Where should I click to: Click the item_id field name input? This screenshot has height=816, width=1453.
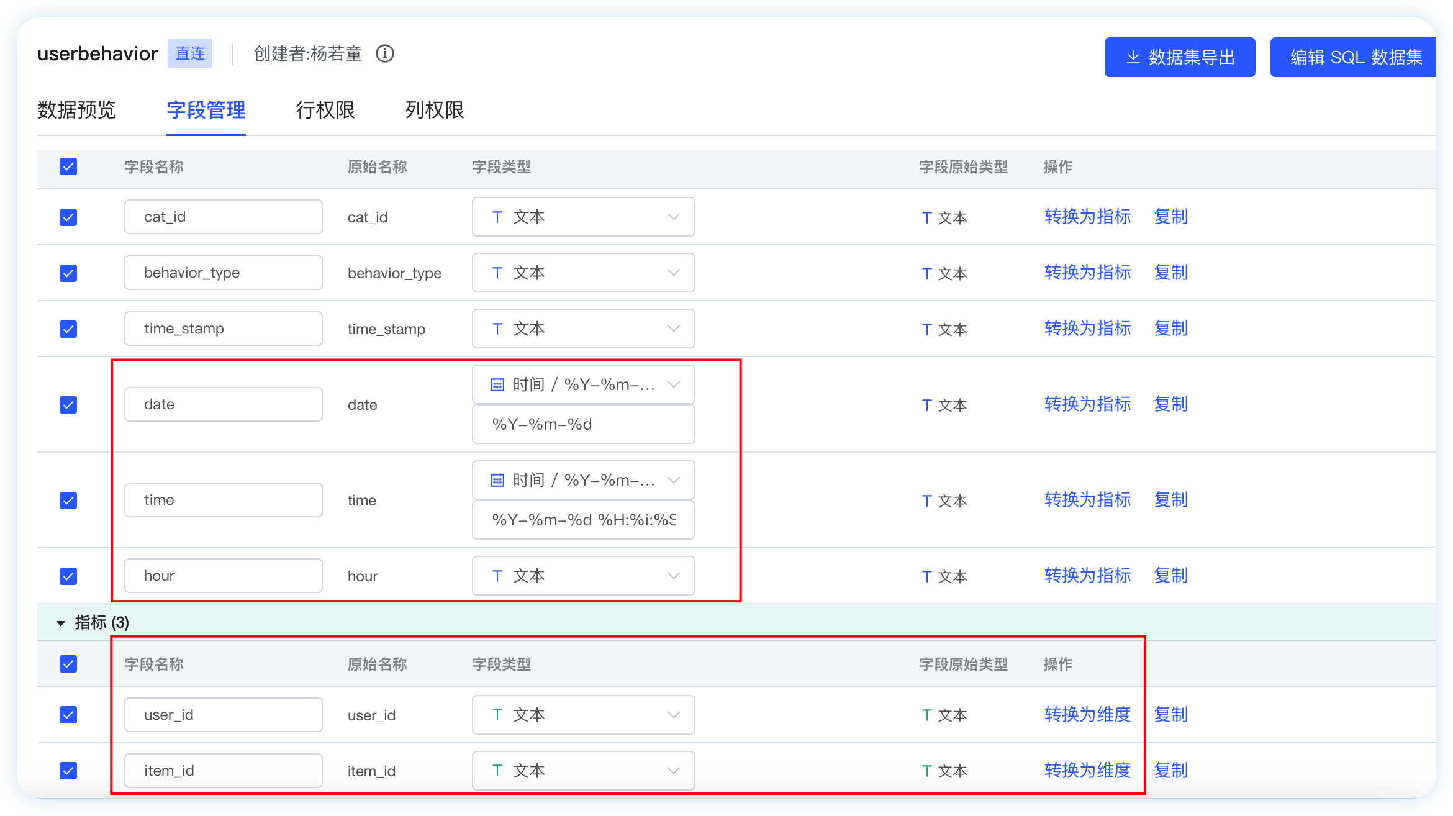pos(224,771)
